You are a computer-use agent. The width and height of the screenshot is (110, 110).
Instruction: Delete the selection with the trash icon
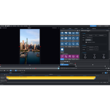(x=4, y=71)
